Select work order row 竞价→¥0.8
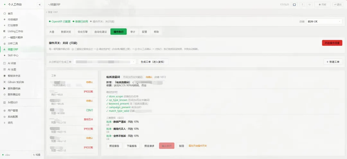The image size is (347, 159). pos(72,93)
